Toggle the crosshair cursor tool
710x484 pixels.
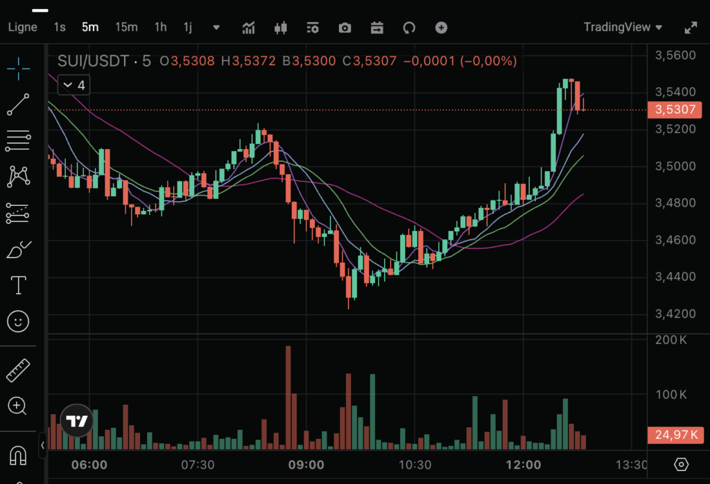[18, 69]
